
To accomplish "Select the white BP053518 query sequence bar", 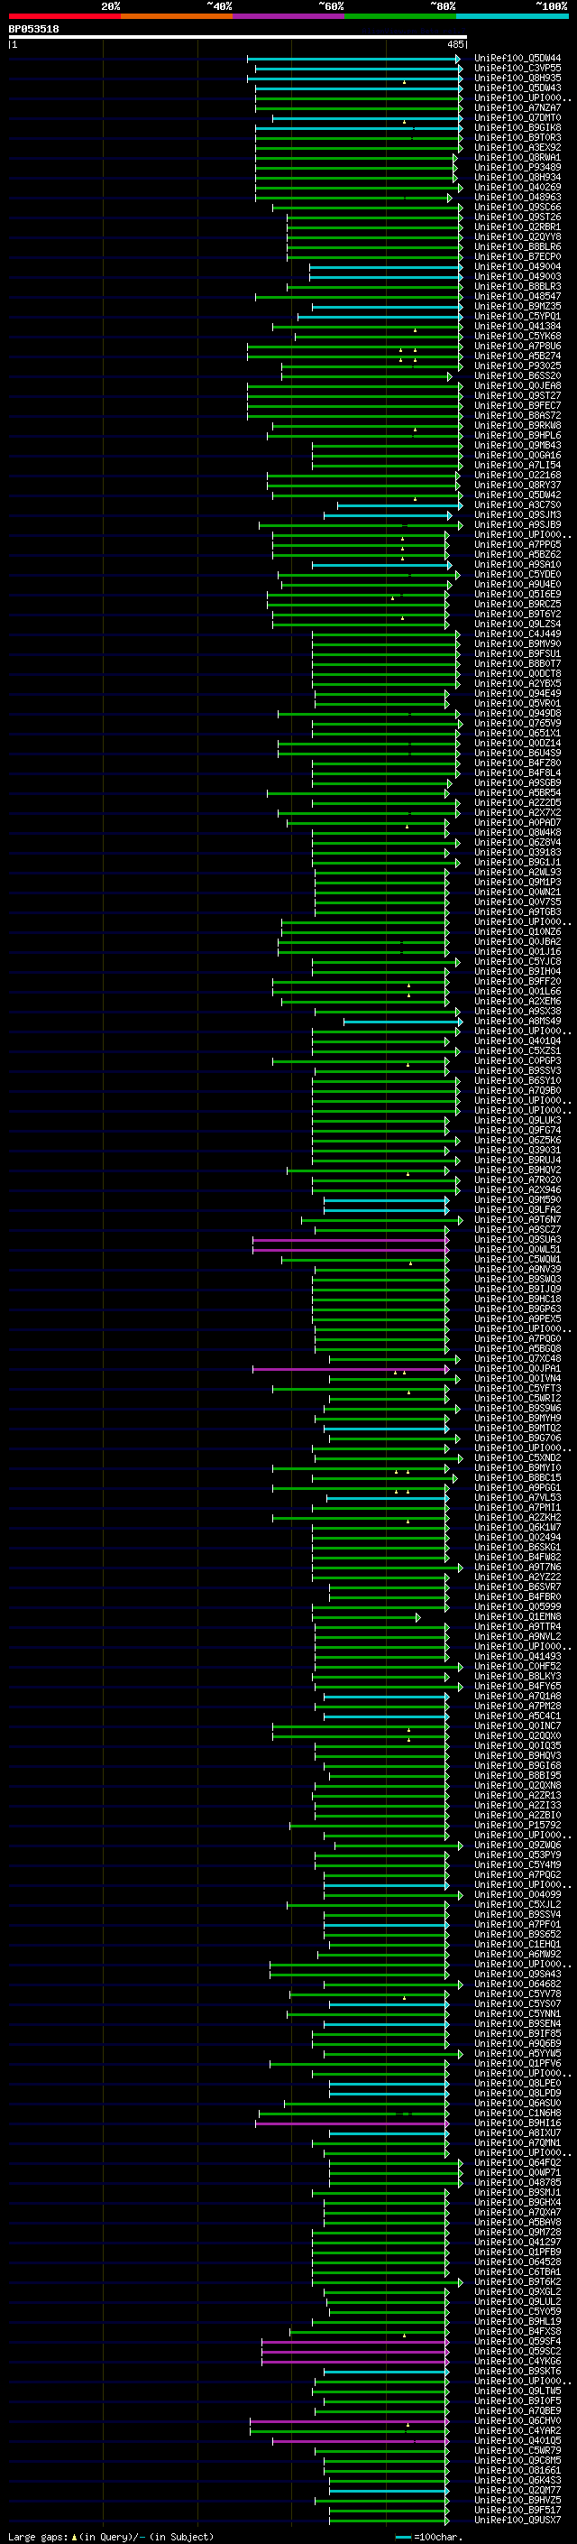I will (238, 36).
